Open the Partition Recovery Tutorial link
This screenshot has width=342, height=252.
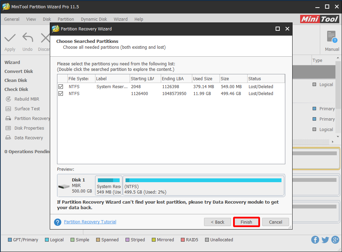[90, 222]
